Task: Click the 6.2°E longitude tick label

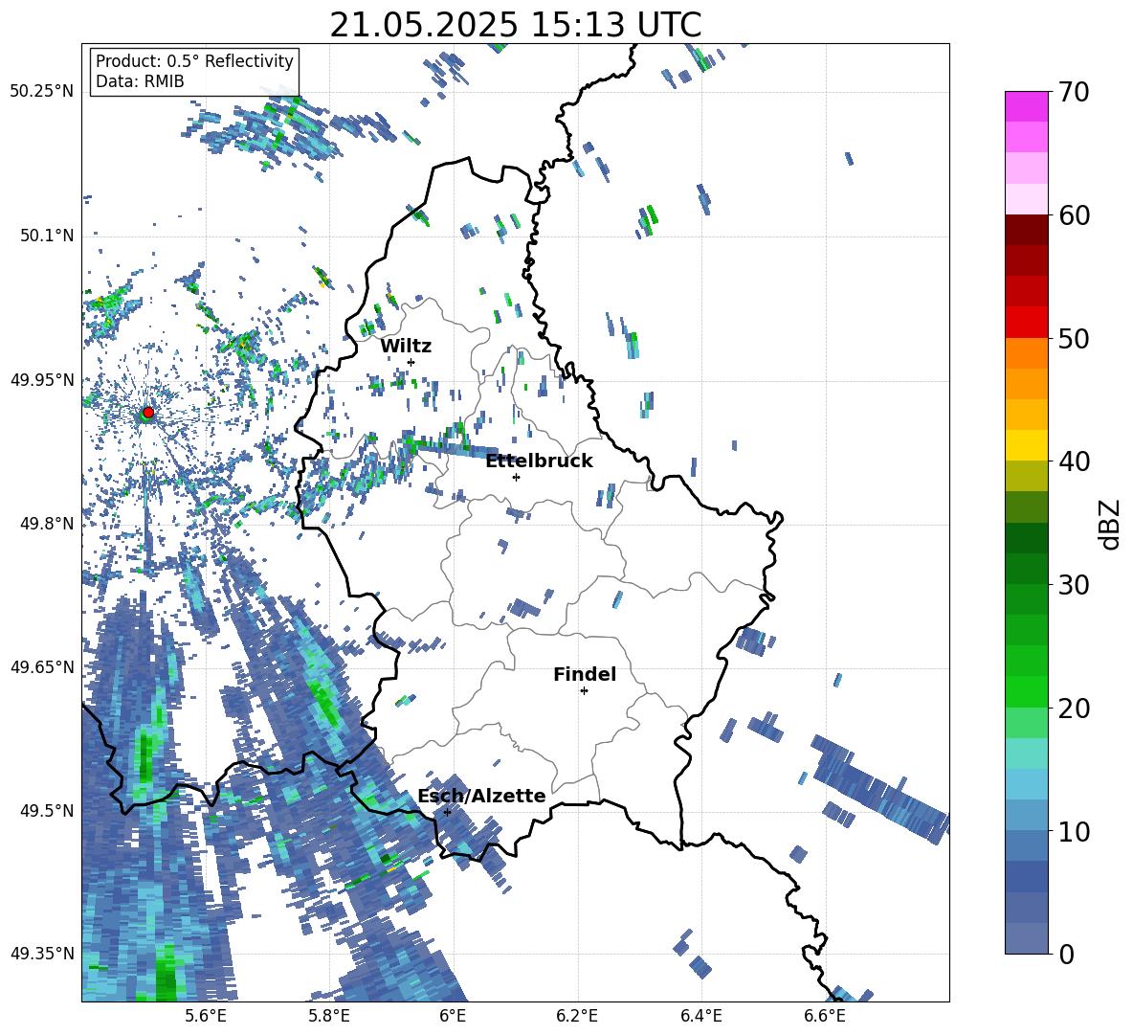Action: point(577,1016)
